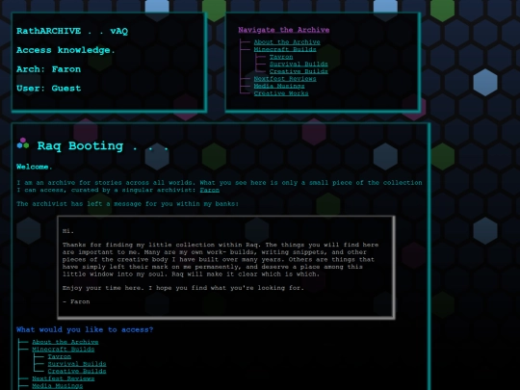Open 'Minecraft Builds' in top navigation box

tap(285, 49)
